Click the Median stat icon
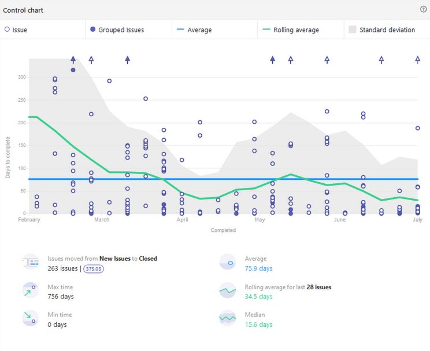 pos(228,318)
